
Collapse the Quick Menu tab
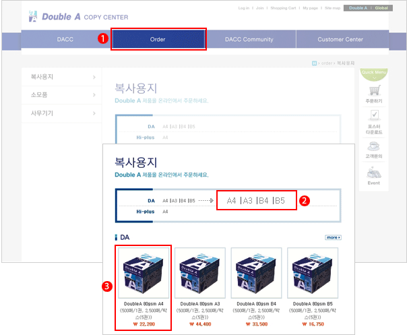(374, 74)
